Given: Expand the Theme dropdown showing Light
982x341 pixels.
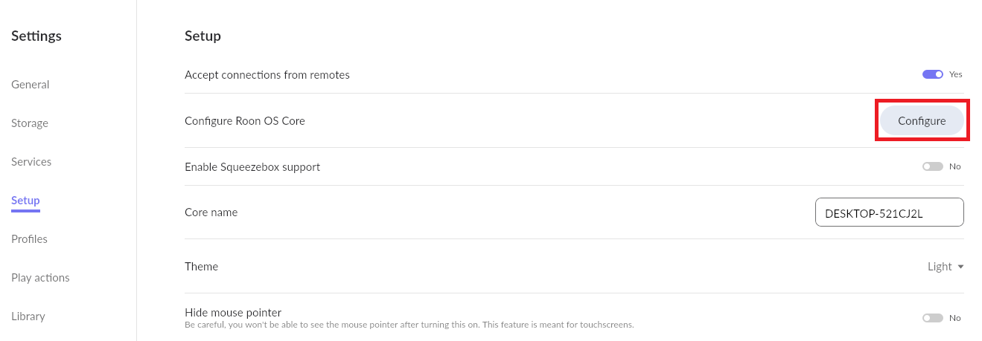Looking at the screenshot, I should point(946,267).
